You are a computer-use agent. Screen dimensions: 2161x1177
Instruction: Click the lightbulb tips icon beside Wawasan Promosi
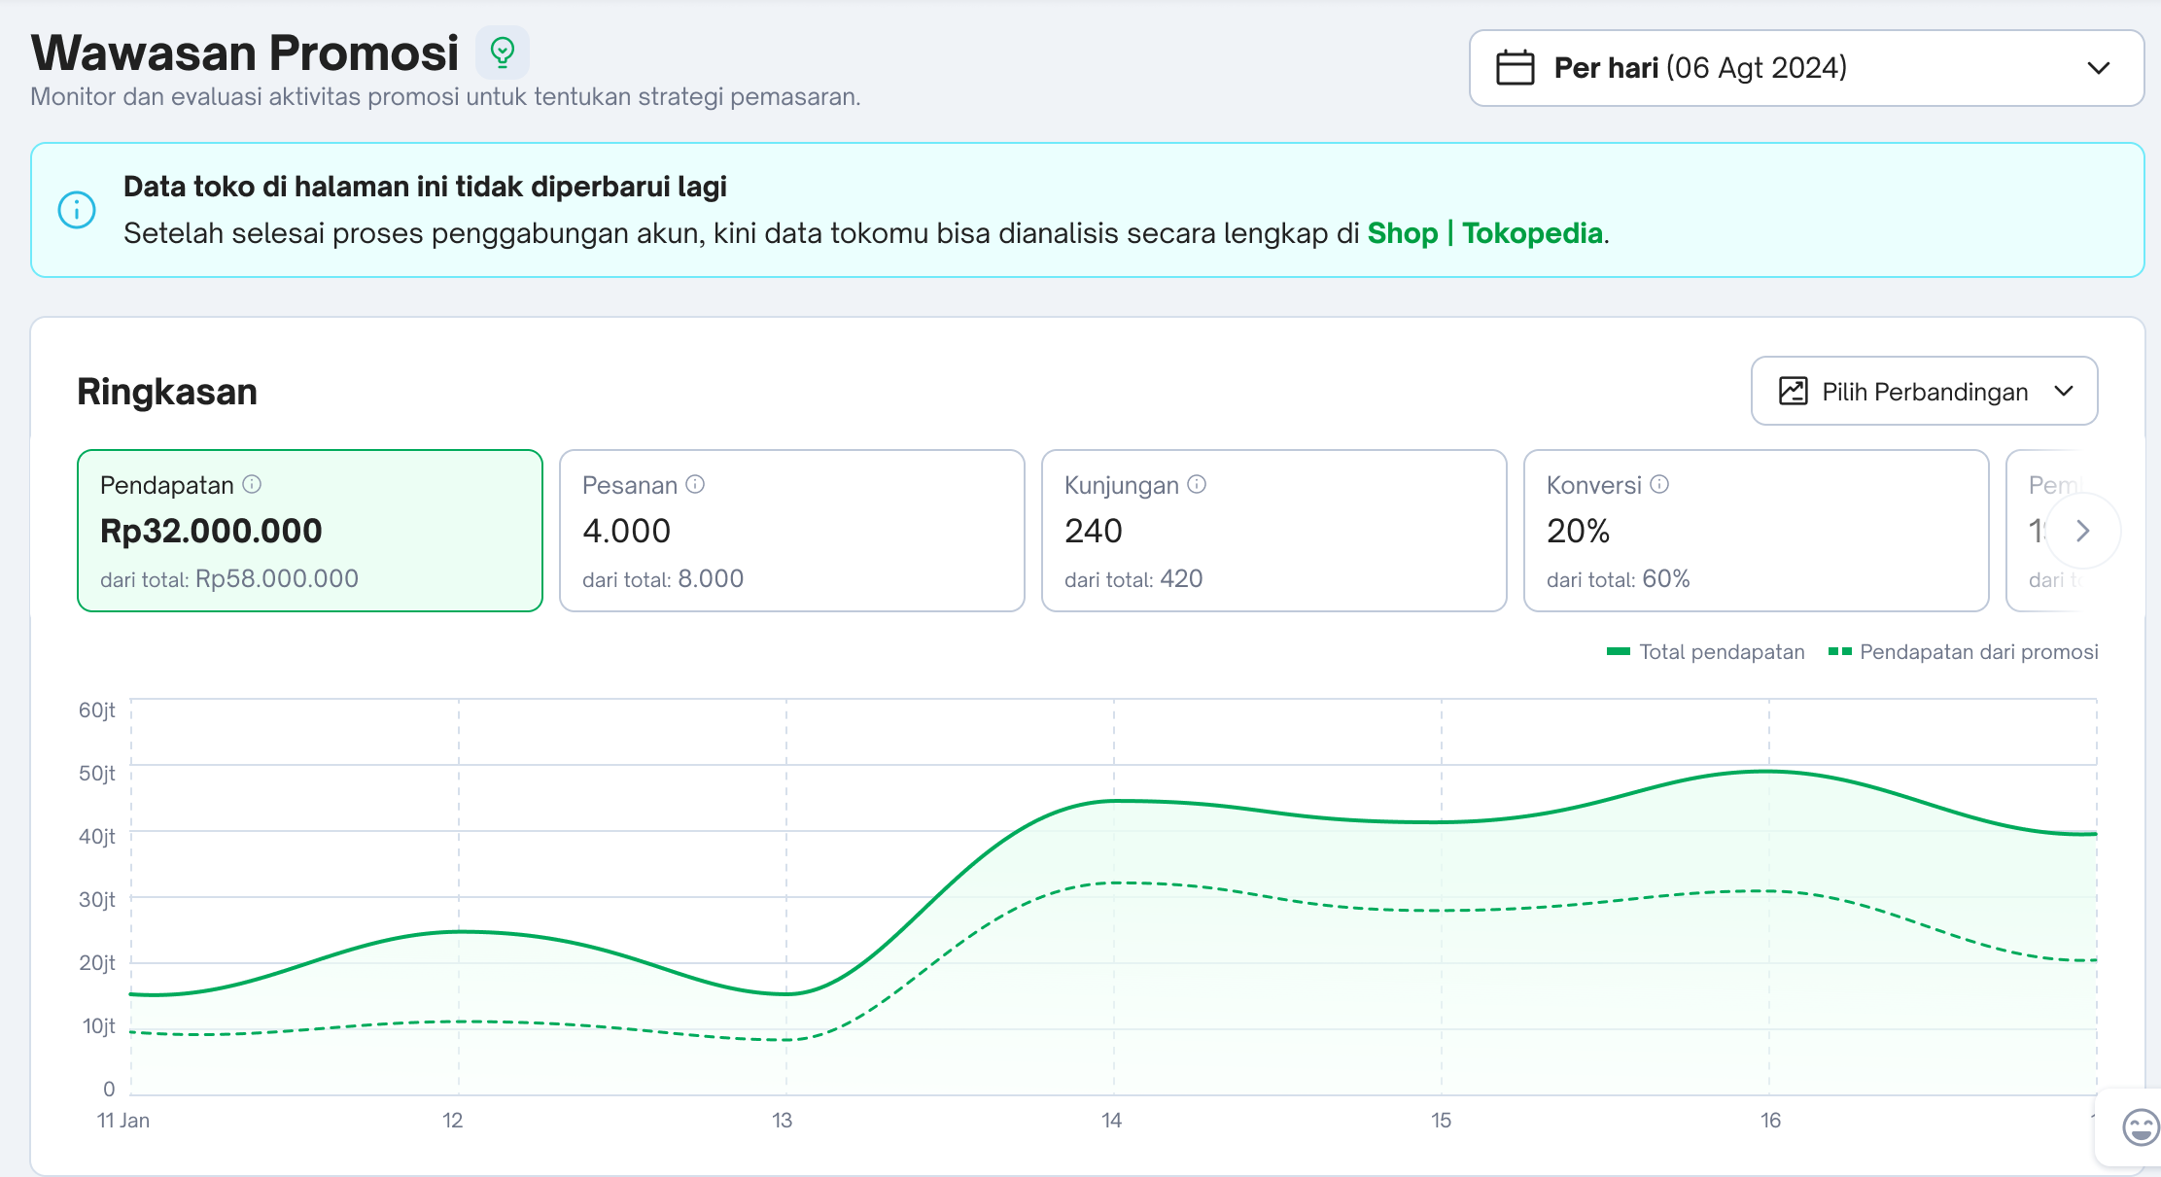click(502, 52)
